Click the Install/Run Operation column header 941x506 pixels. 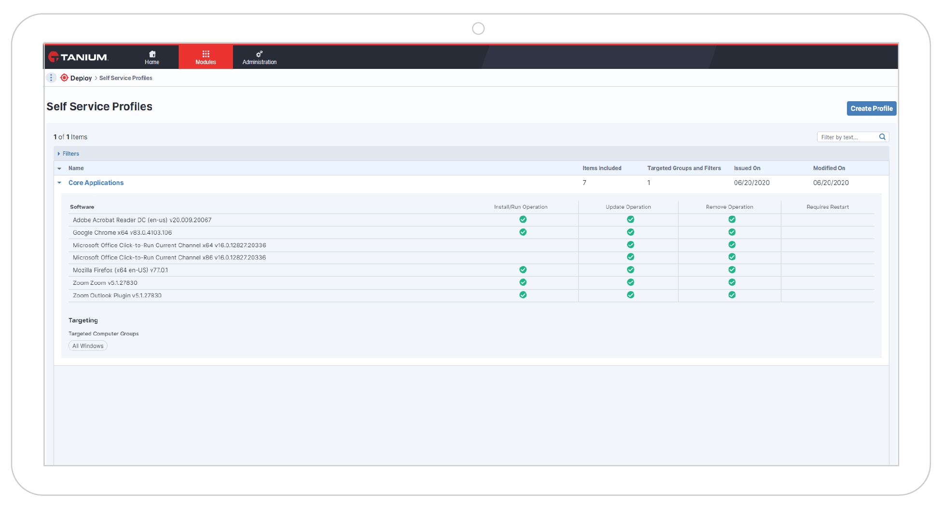click(x=520, y=207)
